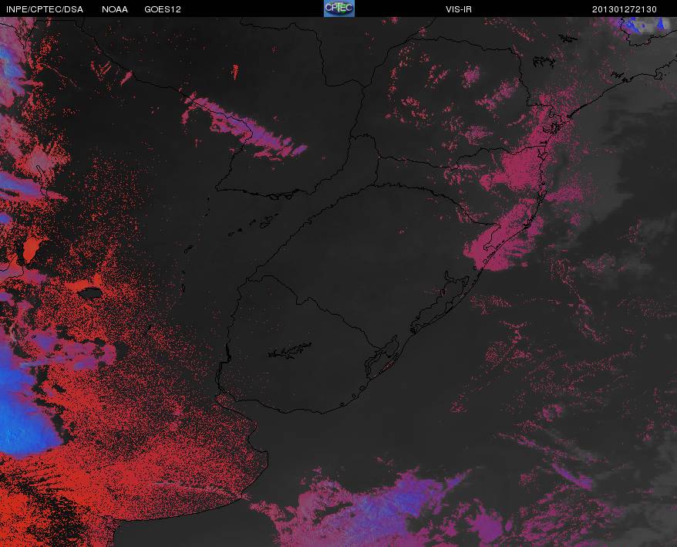The image size is (677, 547).
Task: Click the small vertical red streak near top center
Action: [235, 72]
